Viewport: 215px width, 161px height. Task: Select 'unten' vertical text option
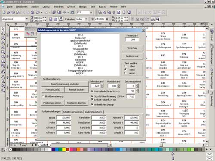[x=126, y=73]
